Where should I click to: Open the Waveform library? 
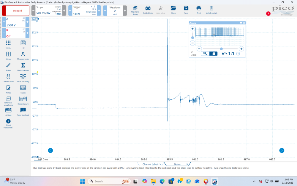(135, 10)
